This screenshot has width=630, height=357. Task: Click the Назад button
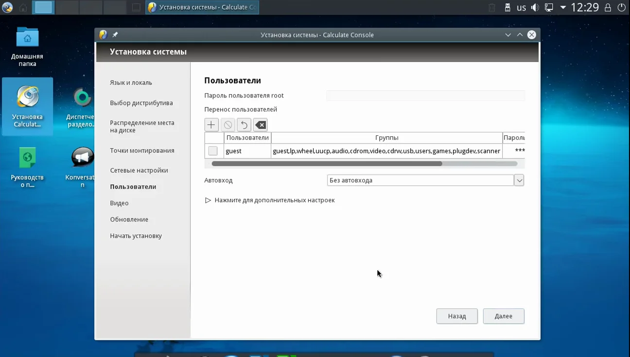[457, 316]
